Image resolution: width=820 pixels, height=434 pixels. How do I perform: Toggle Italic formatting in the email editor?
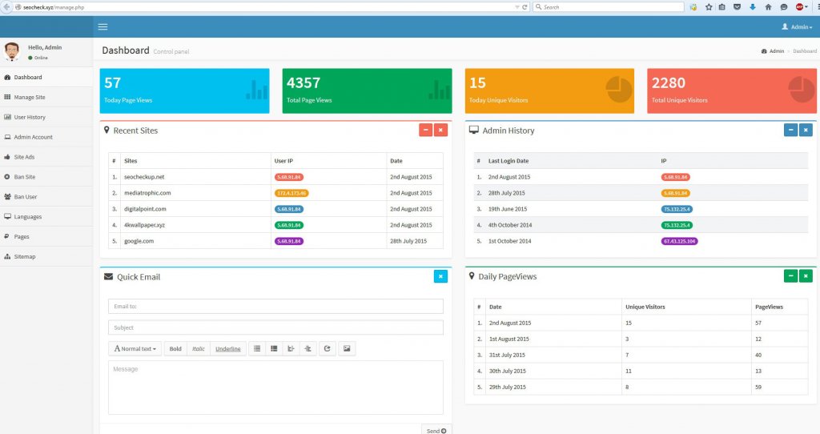pos(199,349)
